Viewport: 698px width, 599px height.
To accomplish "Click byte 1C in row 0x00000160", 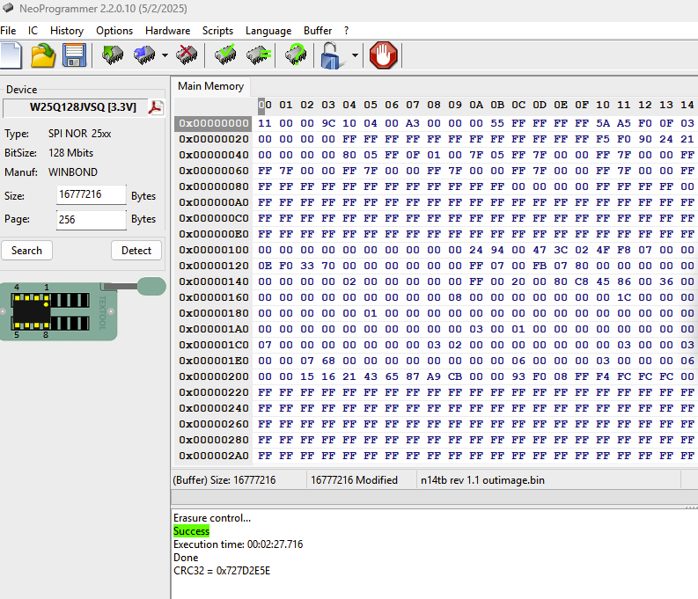I will click(624, 297).
